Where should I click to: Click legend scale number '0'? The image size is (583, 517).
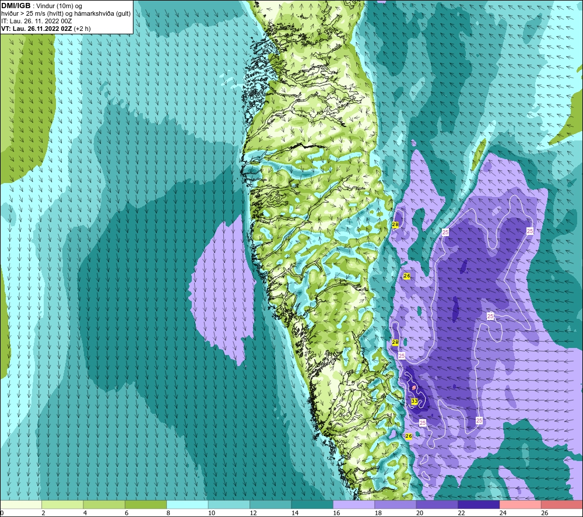point(2,513)
